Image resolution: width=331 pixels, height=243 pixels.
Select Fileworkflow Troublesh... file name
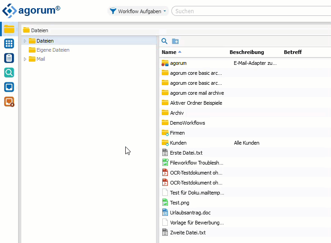click(197, 163)
